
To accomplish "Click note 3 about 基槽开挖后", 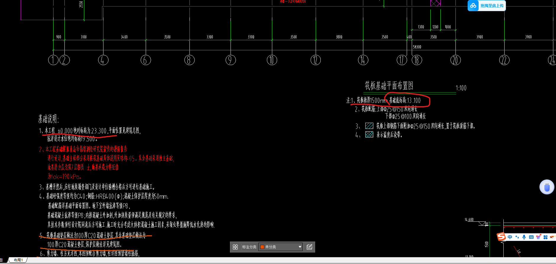I will 97,187.
